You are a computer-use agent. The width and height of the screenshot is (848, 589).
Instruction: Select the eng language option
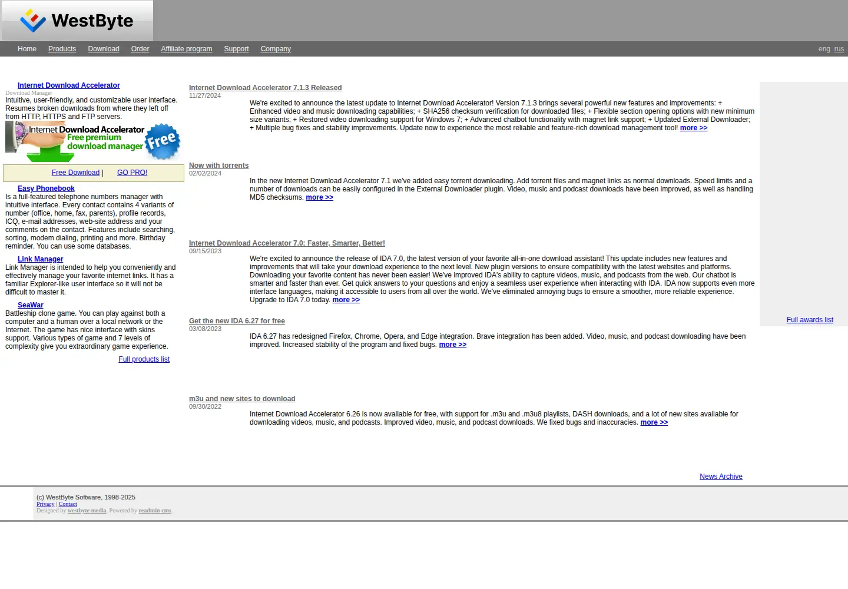pos(824,49)
